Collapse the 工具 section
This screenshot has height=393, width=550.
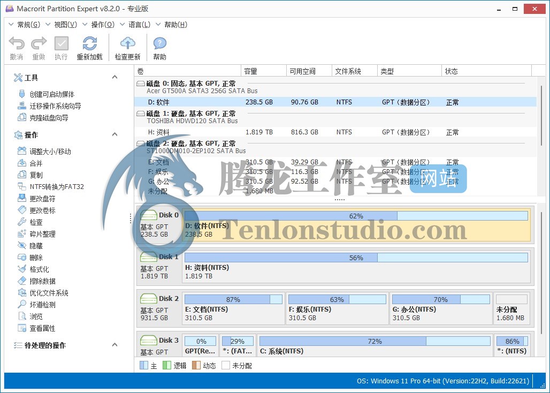tap(114, 78)
